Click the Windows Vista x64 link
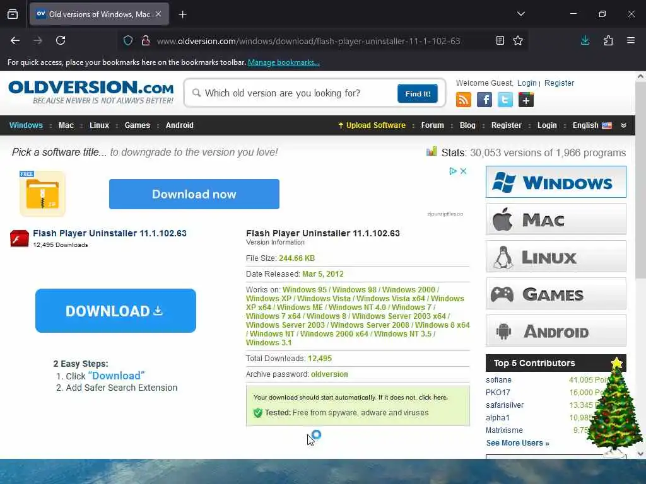The height and width of the screenshot is (484, 646). coord(391,299)
